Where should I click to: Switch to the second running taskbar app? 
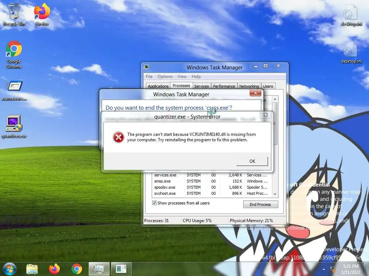(121, 269)
